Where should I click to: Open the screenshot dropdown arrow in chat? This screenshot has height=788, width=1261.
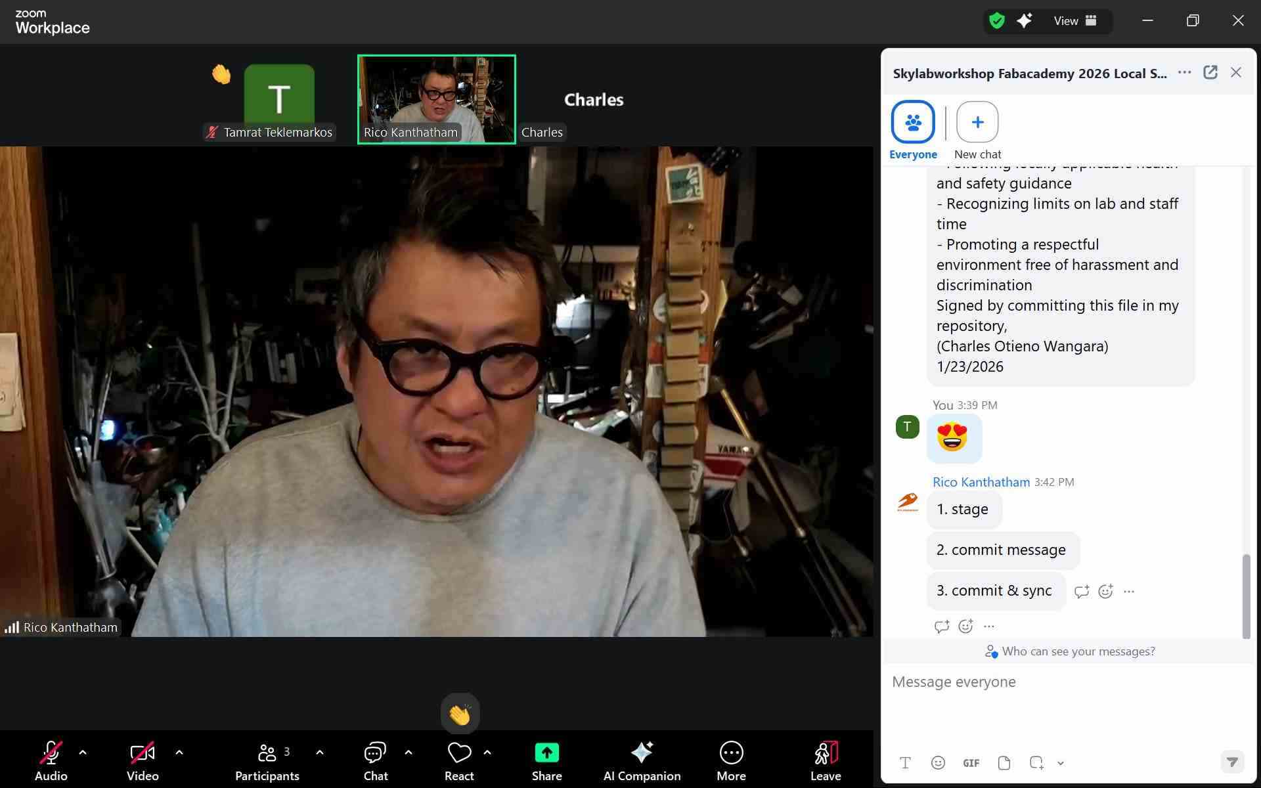pyautogui.click(x=1061, y=763)
